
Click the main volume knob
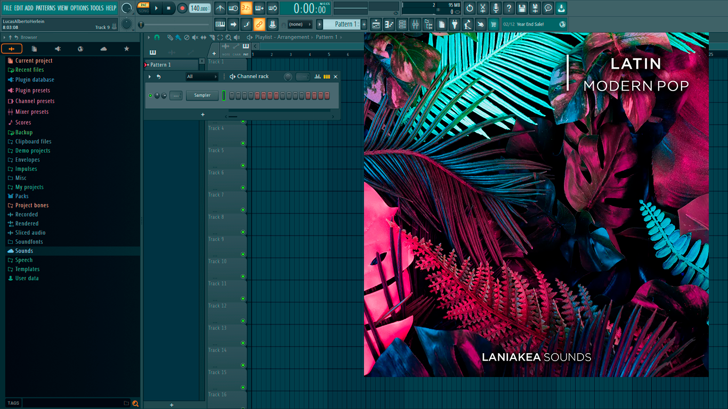click(126, 8)
